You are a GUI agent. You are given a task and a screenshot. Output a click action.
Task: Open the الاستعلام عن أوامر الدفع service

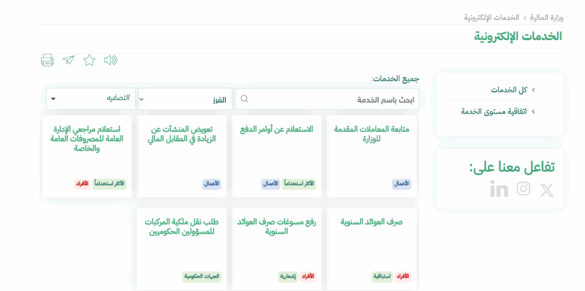click(x=277, y=130)
